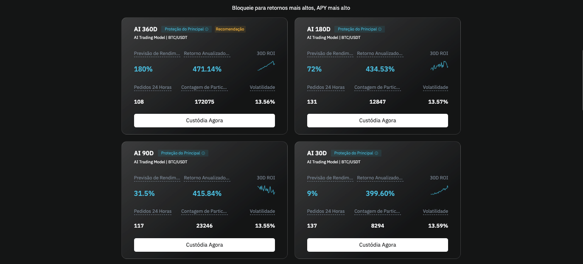Click the info icon on AI 360D Proteção do Principal badge
Viewport: 583px width, 264px height.
tap(207, 29)
